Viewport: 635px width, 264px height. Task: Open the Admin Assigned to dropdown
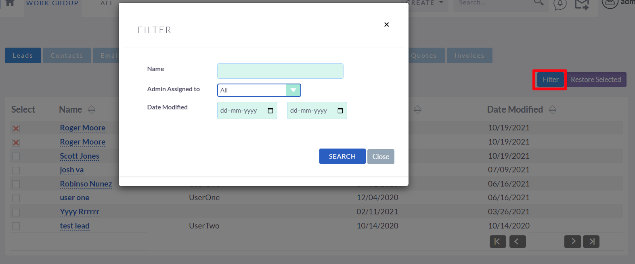coord(259,90)
